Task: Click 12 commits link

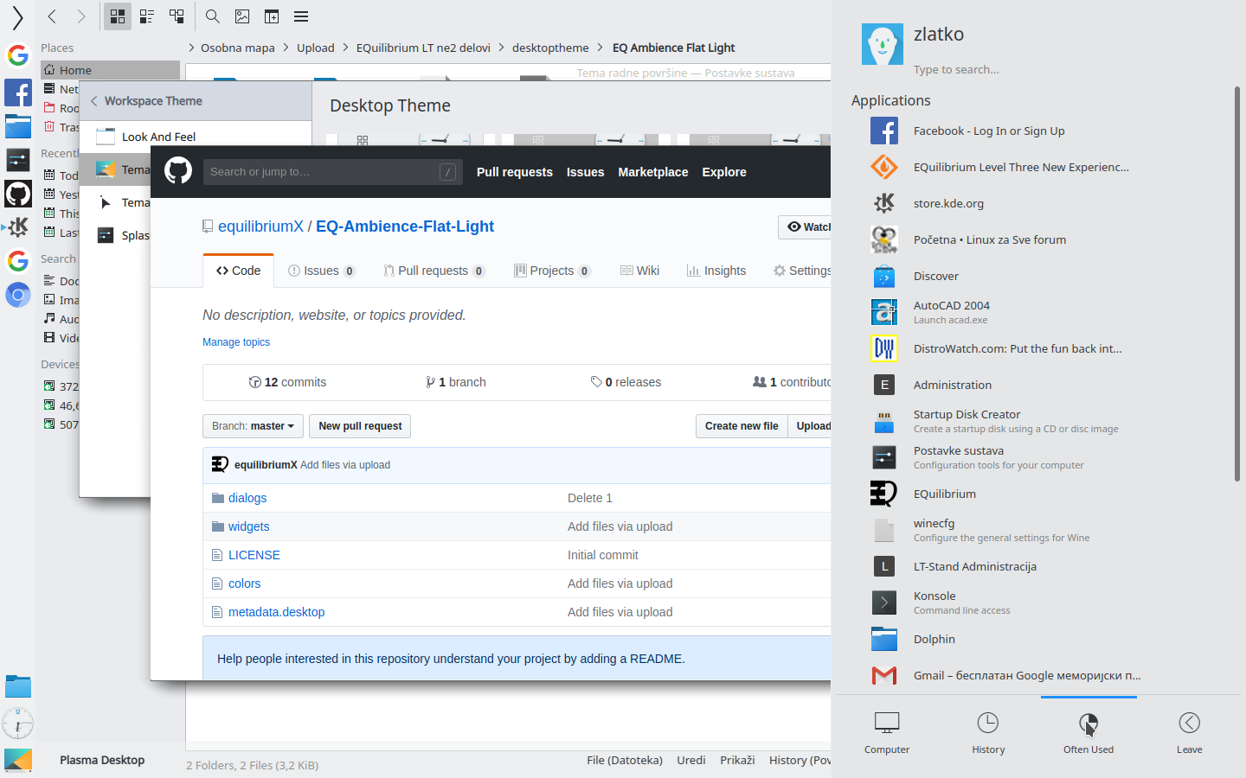Action: tap(287, 382)
